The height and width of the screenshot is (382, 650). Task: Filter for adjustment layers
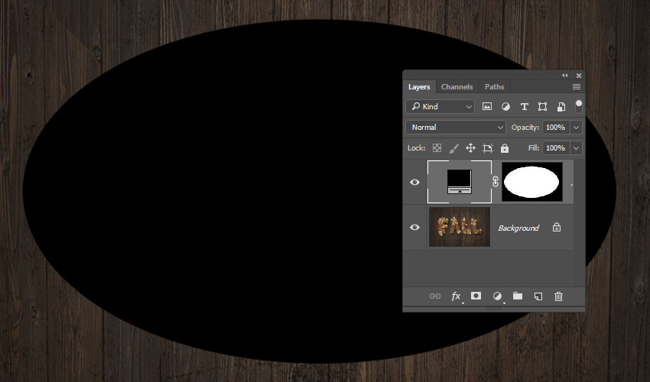pos(505,106)
